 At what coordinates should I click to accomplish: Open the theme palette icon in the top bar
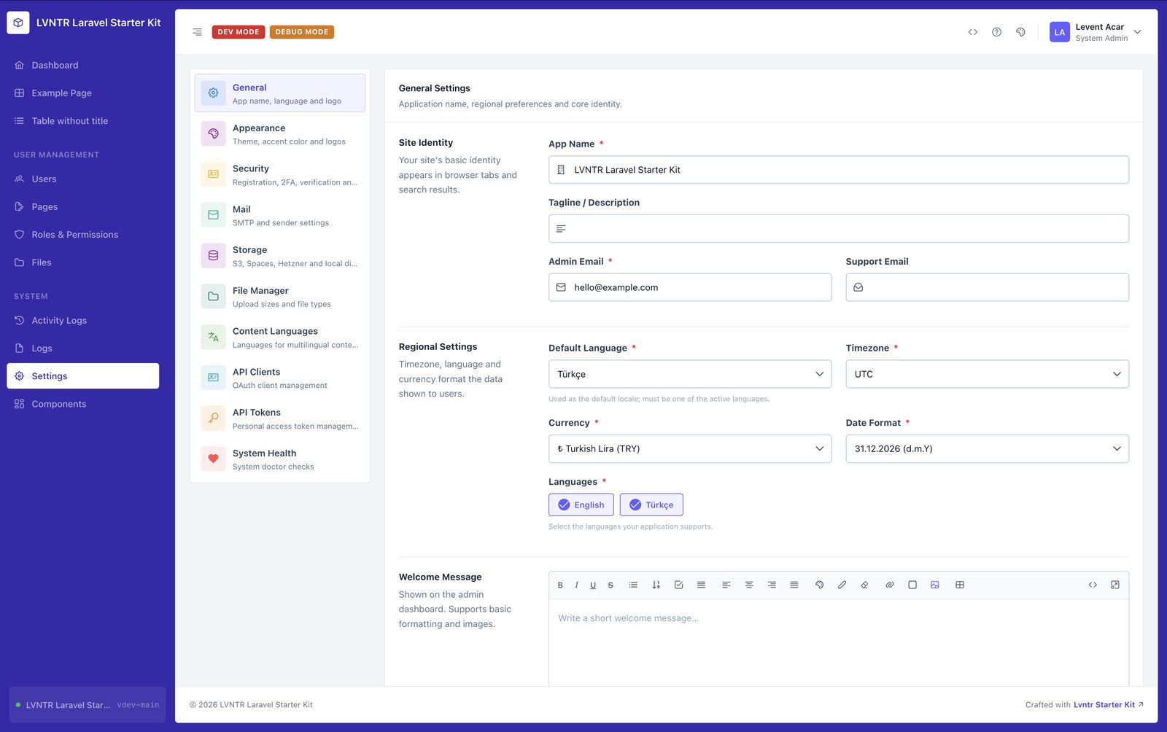(1020, 32)
